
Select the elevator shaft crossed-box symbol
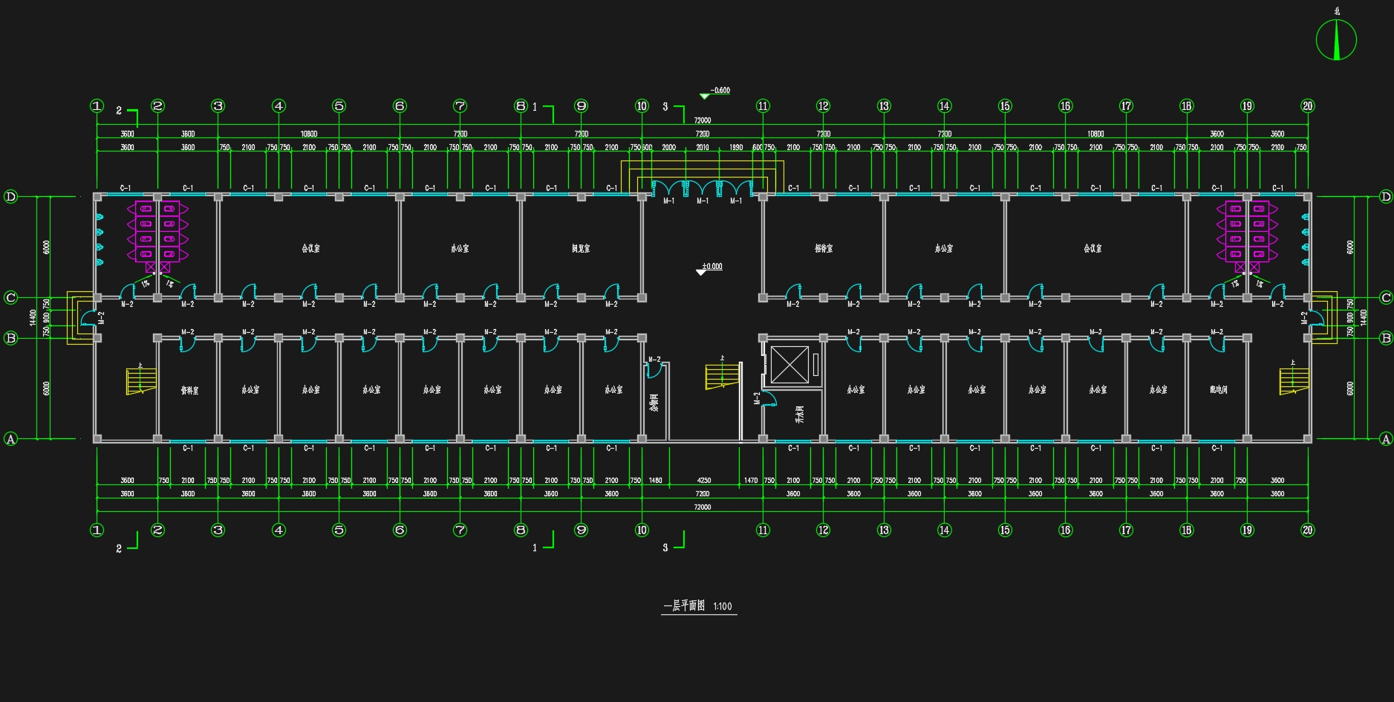pos(789,365)
